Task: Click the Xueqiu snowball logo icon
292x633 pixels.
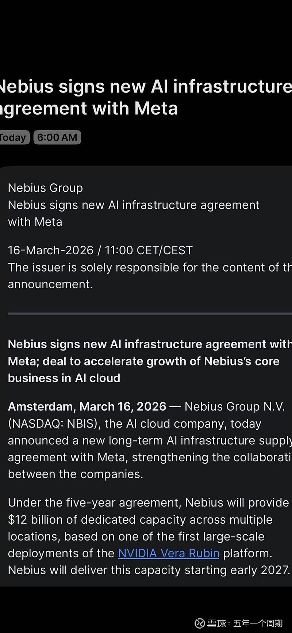Action: pos(200,623)
